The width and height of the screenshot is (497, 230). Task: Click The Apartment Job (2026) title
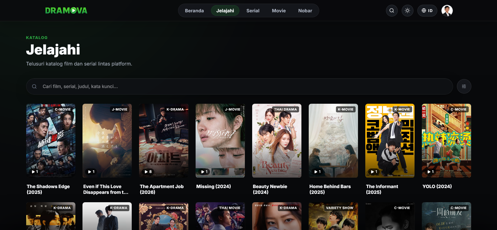click(162, 189)
